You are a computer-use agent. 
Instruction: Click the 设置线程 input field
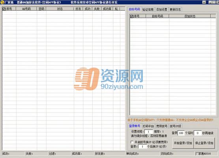click(x=149, y=132)
